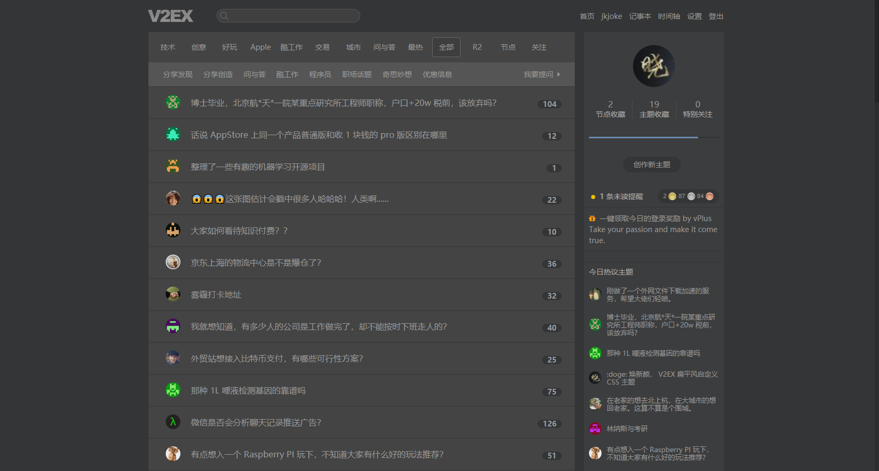Image resolution: width=879 pixels, height=471 pixels.
Task: Open avatar beside 外网文件下载加速 hot topic
Action: (x=595, y=294)
